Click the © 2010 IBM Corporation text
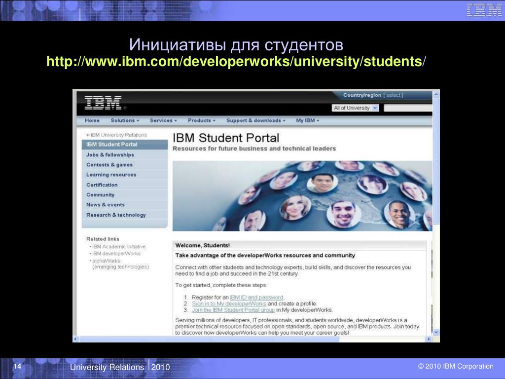Screen dimensions: 505x379 point(456,367)
